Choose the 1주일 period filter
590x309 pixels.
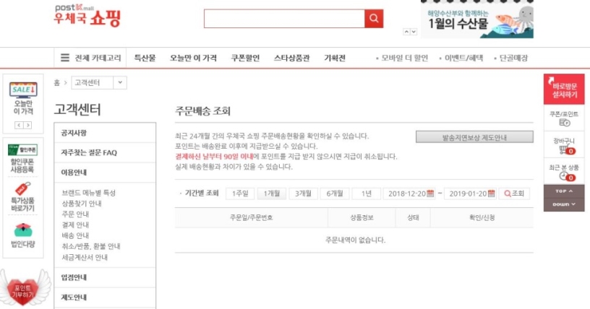(x=240, y=193)
